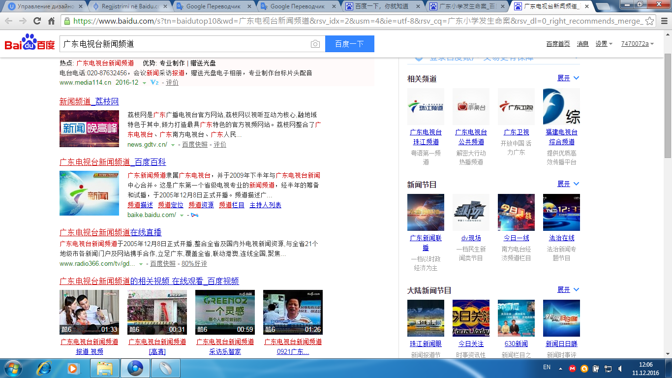672x378 pixels.
Task: Open 百度快照 for news.gdtv.cn result
Action: pyautogui.click(x=195, y=145)
